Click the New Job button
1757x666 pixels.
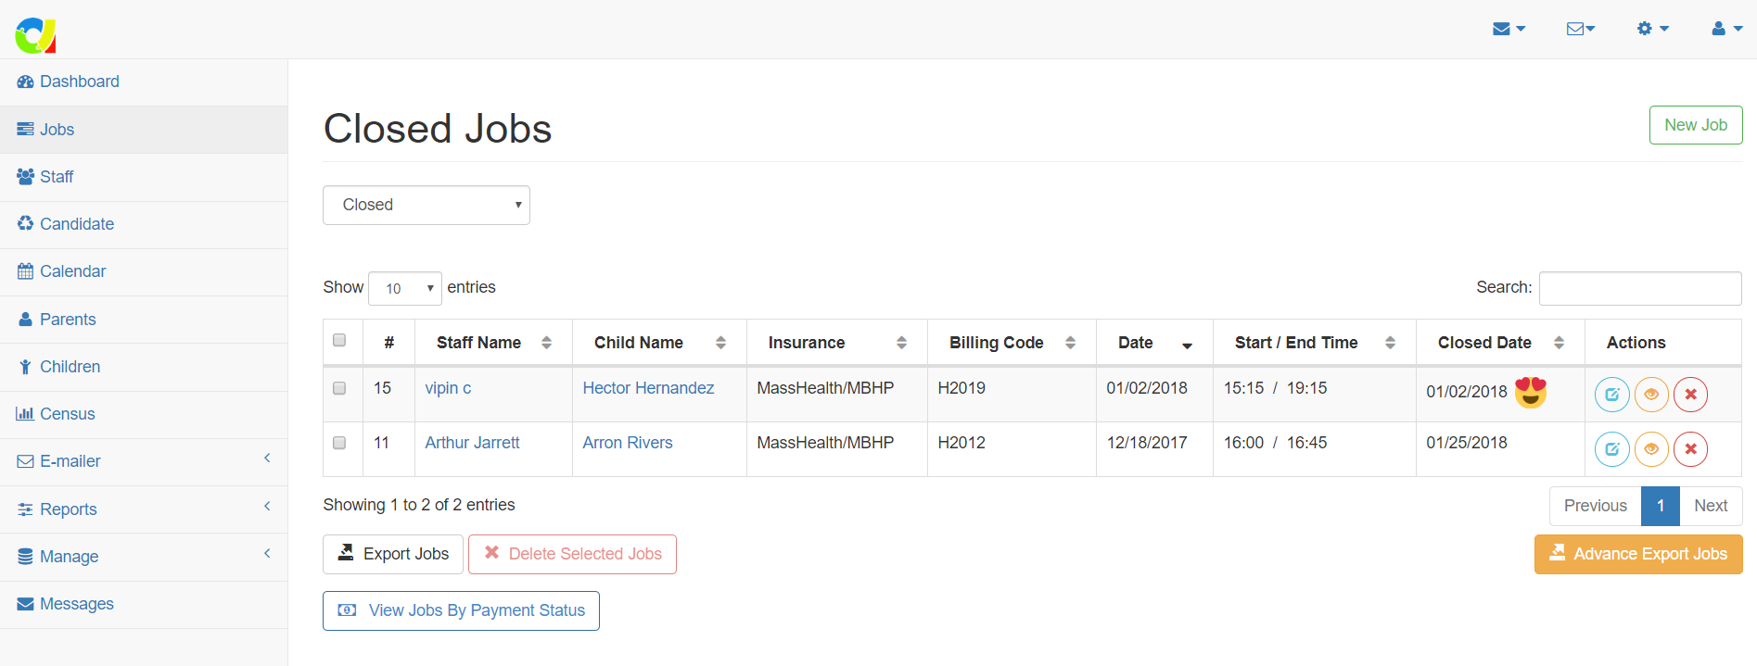[1695, 125]
